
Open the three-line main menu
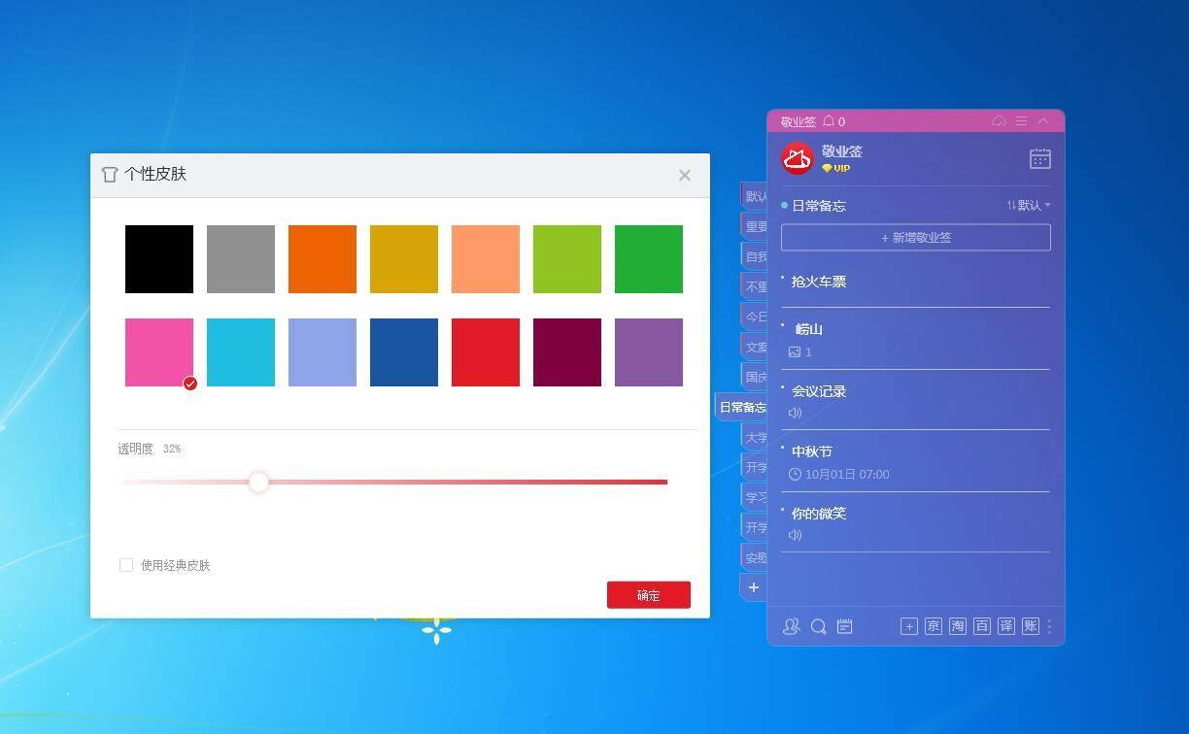(1021, 121)
